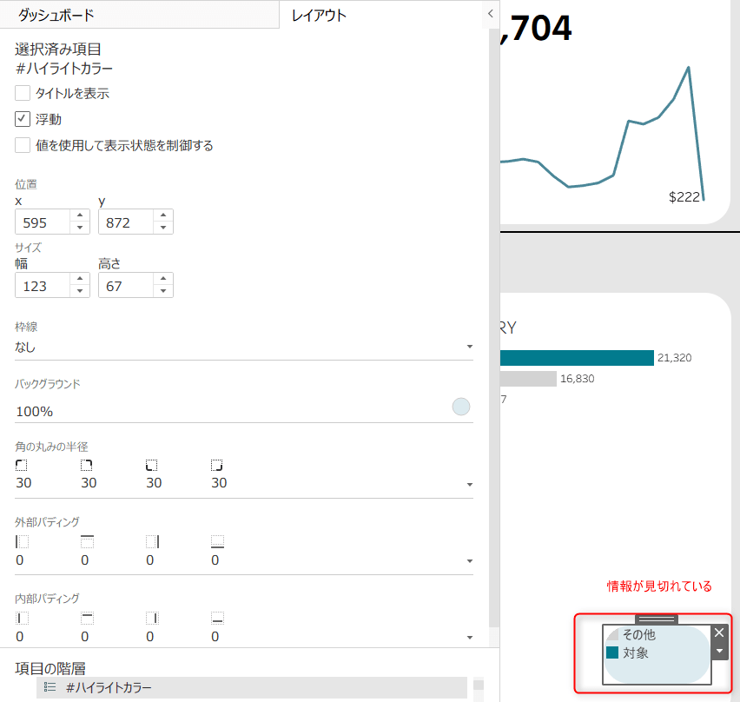
Task: Click the background color swatch circle
Action: (460, 407)
